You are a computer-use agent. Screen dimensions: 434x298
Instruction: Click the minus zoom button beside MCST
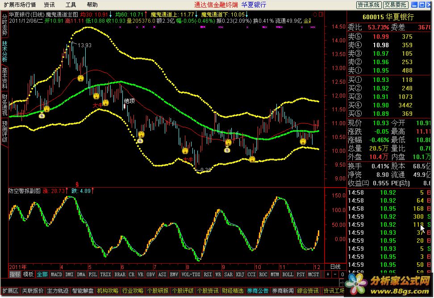[x=335, y=274]
